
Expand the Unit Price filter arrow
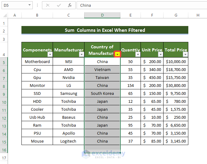pos(160,54)
